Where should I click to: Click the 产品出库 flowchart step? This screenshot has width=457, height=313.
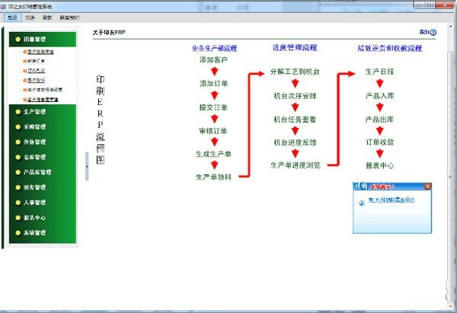(379, 120)
